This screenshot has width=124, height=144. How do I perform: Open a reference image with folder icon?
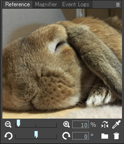click(105, 136)
